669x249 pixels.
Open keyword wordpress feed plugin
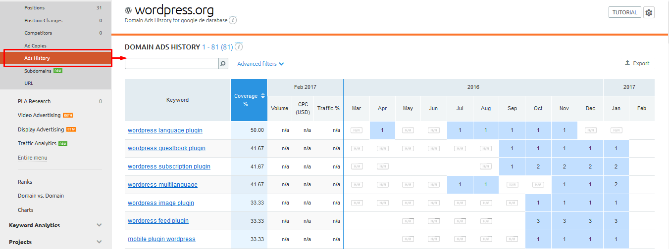tap(158, 221)
